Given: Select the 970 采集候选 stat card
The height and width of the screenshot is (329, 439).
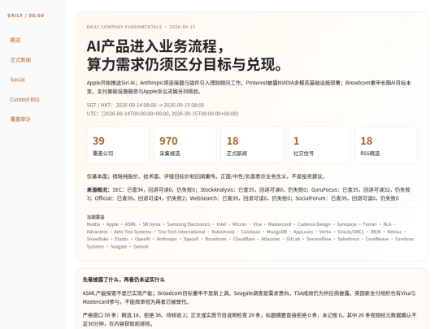Looking at the screenshot, I should tap(185, 145).
